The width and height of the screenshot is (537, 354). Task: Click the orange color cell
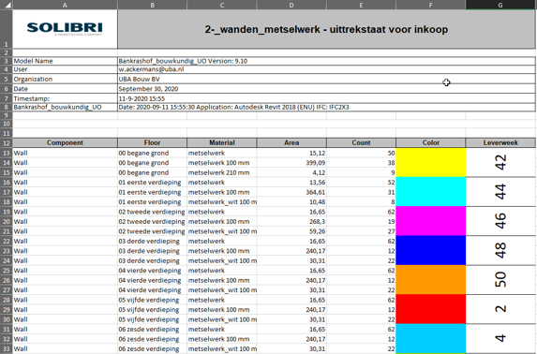click(x=430, y=280)
